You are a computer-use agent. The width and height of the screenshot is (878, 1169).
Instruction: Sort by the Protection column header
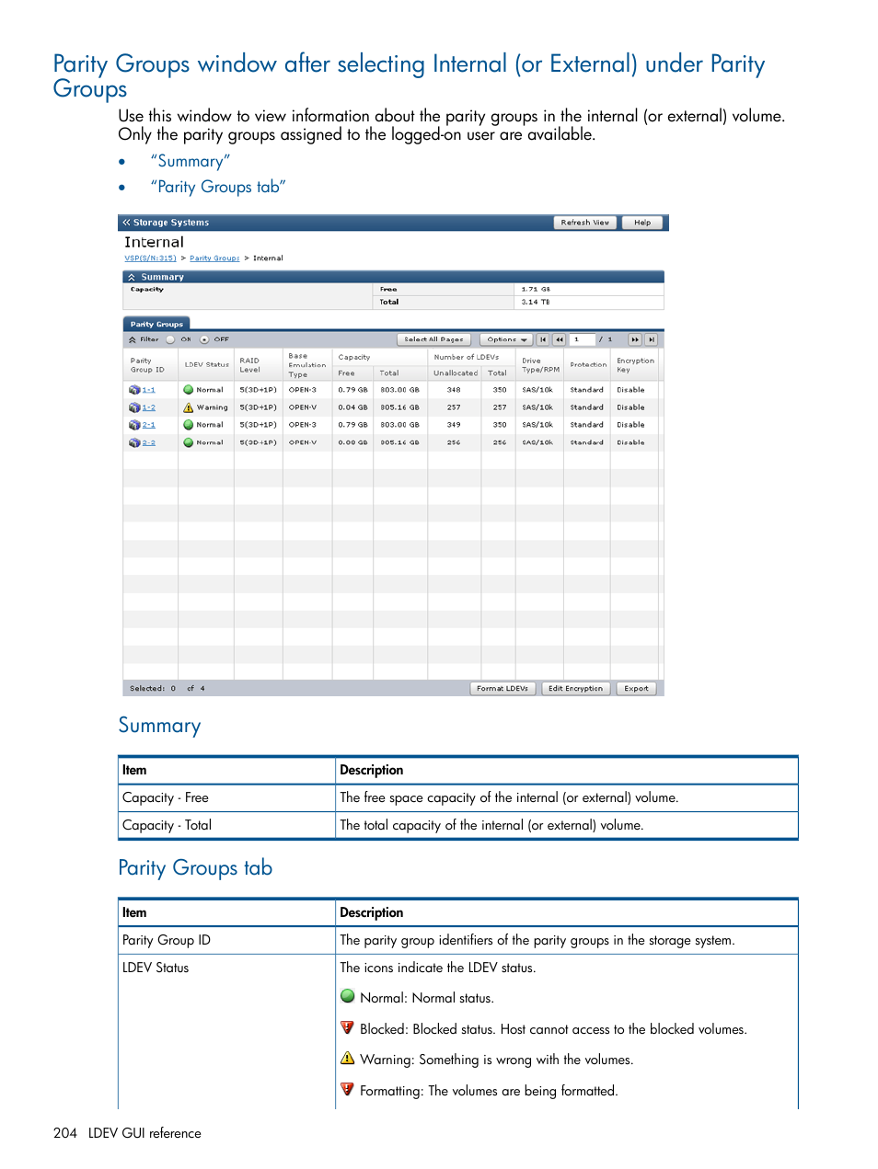[x=587, y=364]
